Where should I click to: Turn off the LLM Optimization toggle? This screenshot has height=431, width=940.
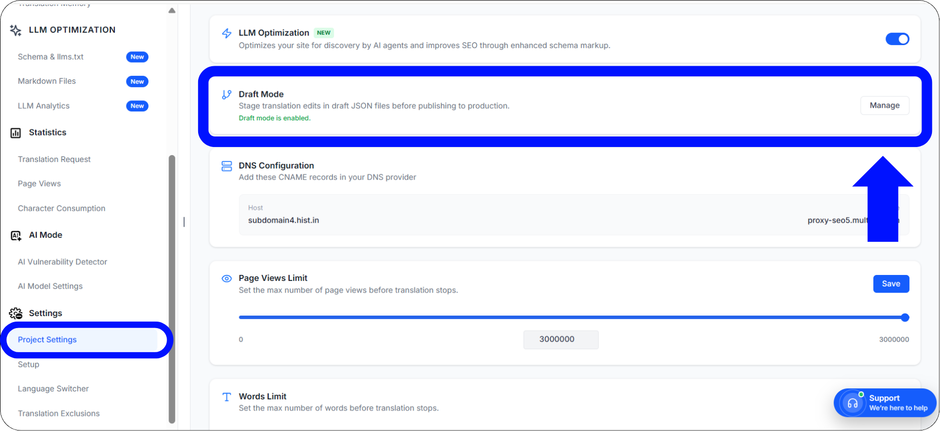coord(897,39)
